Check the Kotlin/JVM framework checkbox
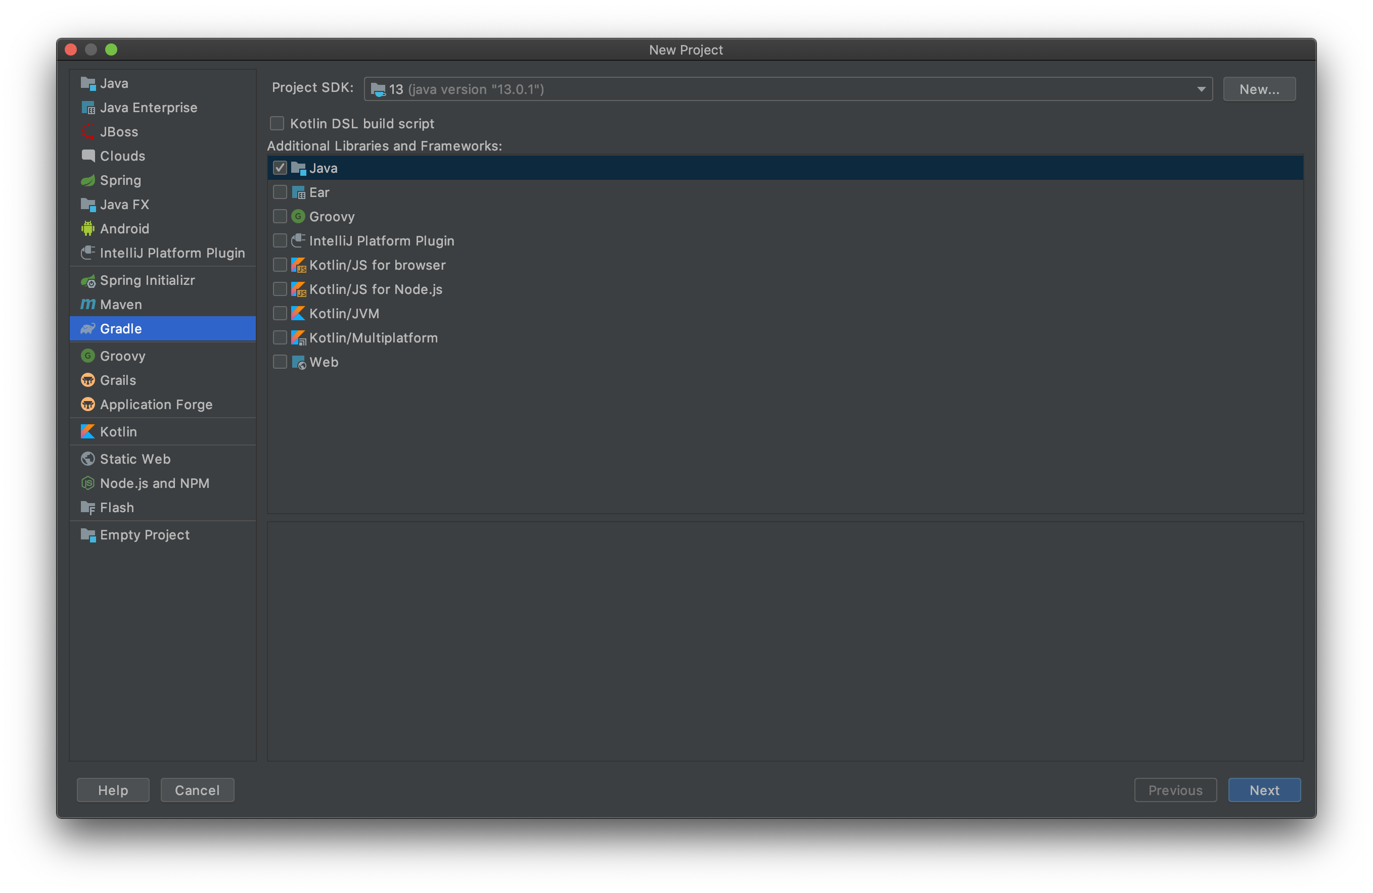The width and height of the screenshot is (1373, 893). (x=280, y=314)
